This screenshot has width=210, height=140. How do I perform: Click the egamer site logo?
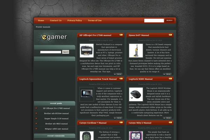point(54,37)
